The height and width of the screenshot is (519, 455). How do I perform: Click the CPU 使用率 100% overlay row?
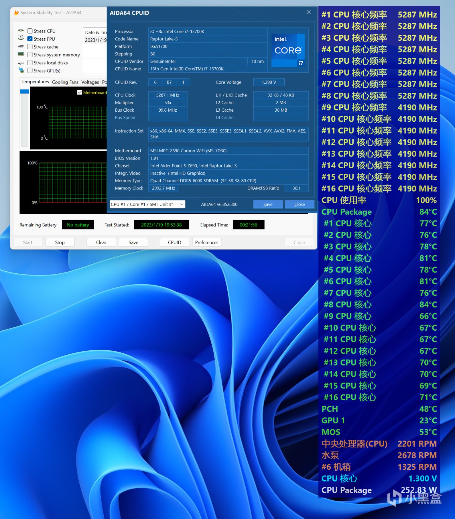(x=379, y=200)
